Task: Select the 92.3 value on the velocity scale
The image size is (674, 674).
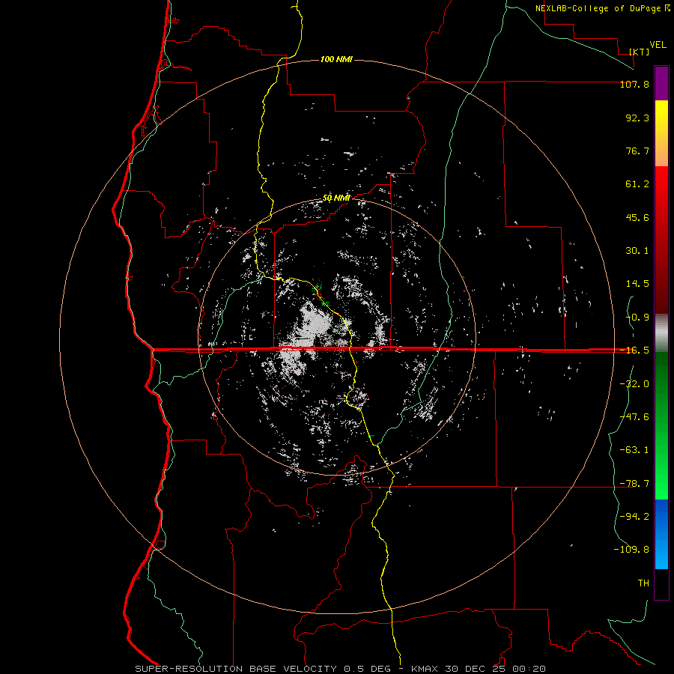Action: (637, 118)
